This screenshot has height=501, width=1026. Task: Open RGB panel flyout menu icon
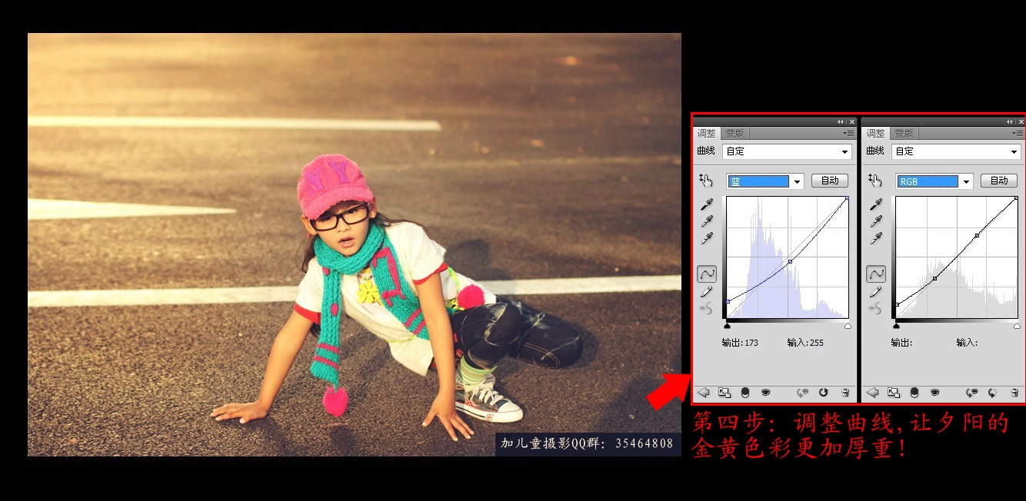click(x=1018, y=133)
